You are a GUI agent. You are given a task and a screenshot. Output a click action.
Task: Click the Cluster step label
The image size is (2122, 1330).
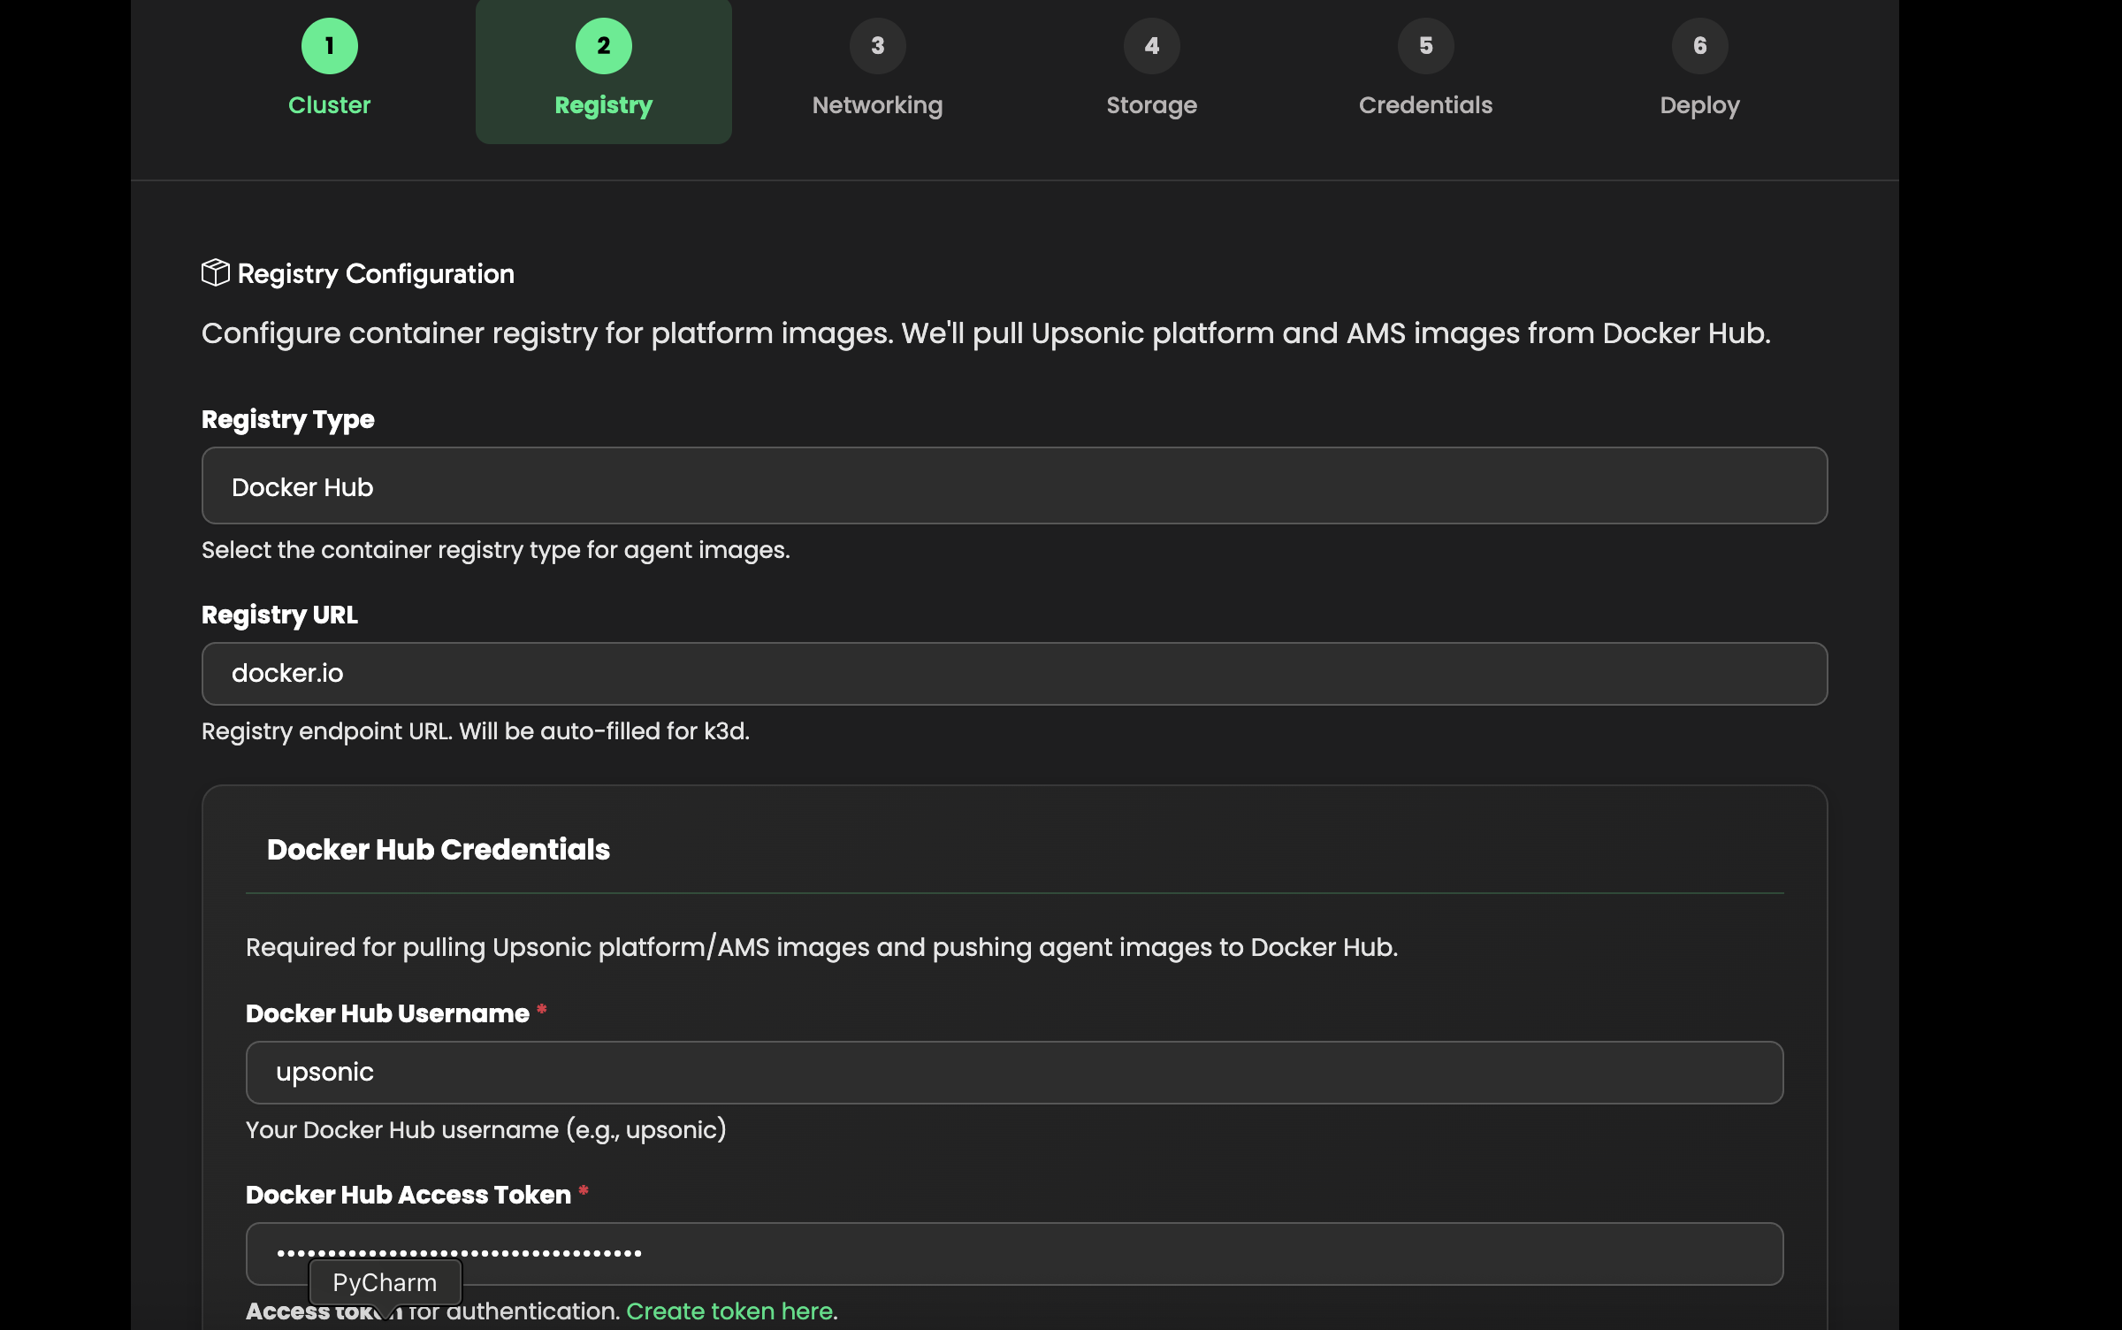[330, 105]
